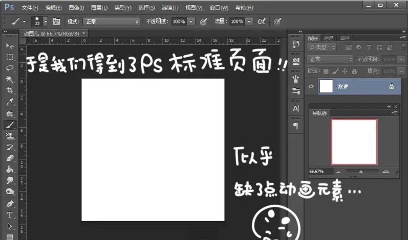Screen dimensions: 408x240
Task: Select the Move tool
Action: click(10, 46)
